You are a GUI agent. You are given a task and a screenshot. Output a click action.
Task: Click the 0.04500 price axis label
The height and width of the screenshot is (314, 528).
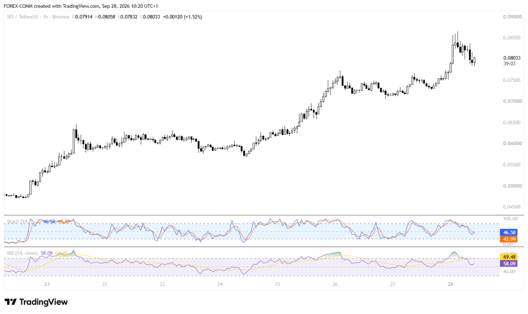[x=512, y=207]
